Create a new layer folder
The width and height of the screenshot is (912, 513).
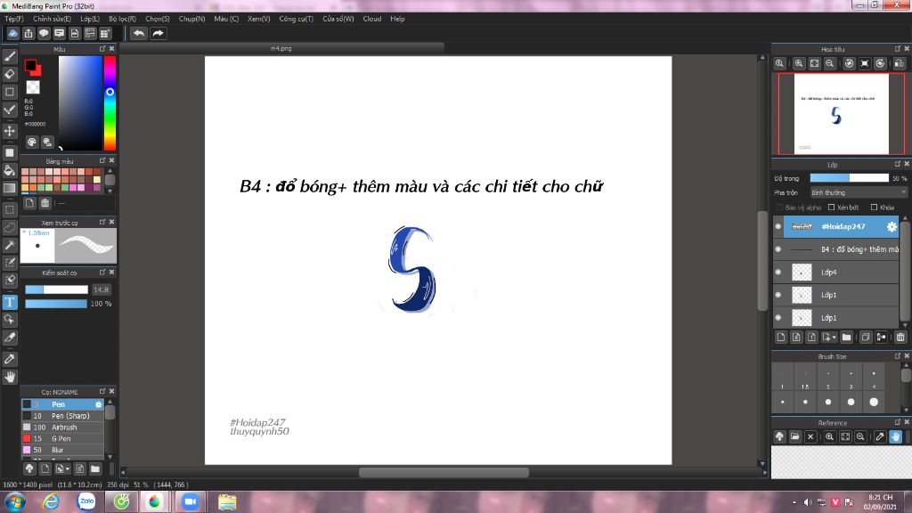[x=846, y=337]
